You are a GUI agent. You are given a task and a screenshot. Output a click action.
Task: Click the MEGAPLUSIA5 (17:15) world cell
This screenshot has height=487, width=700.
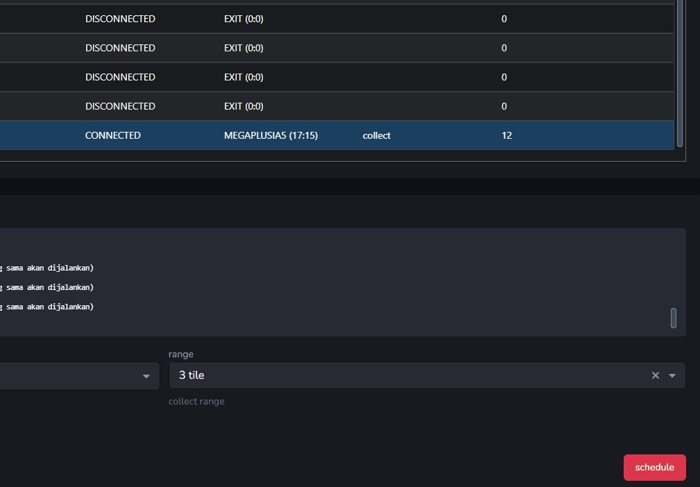pyautogui.click(x=271, y=135)
